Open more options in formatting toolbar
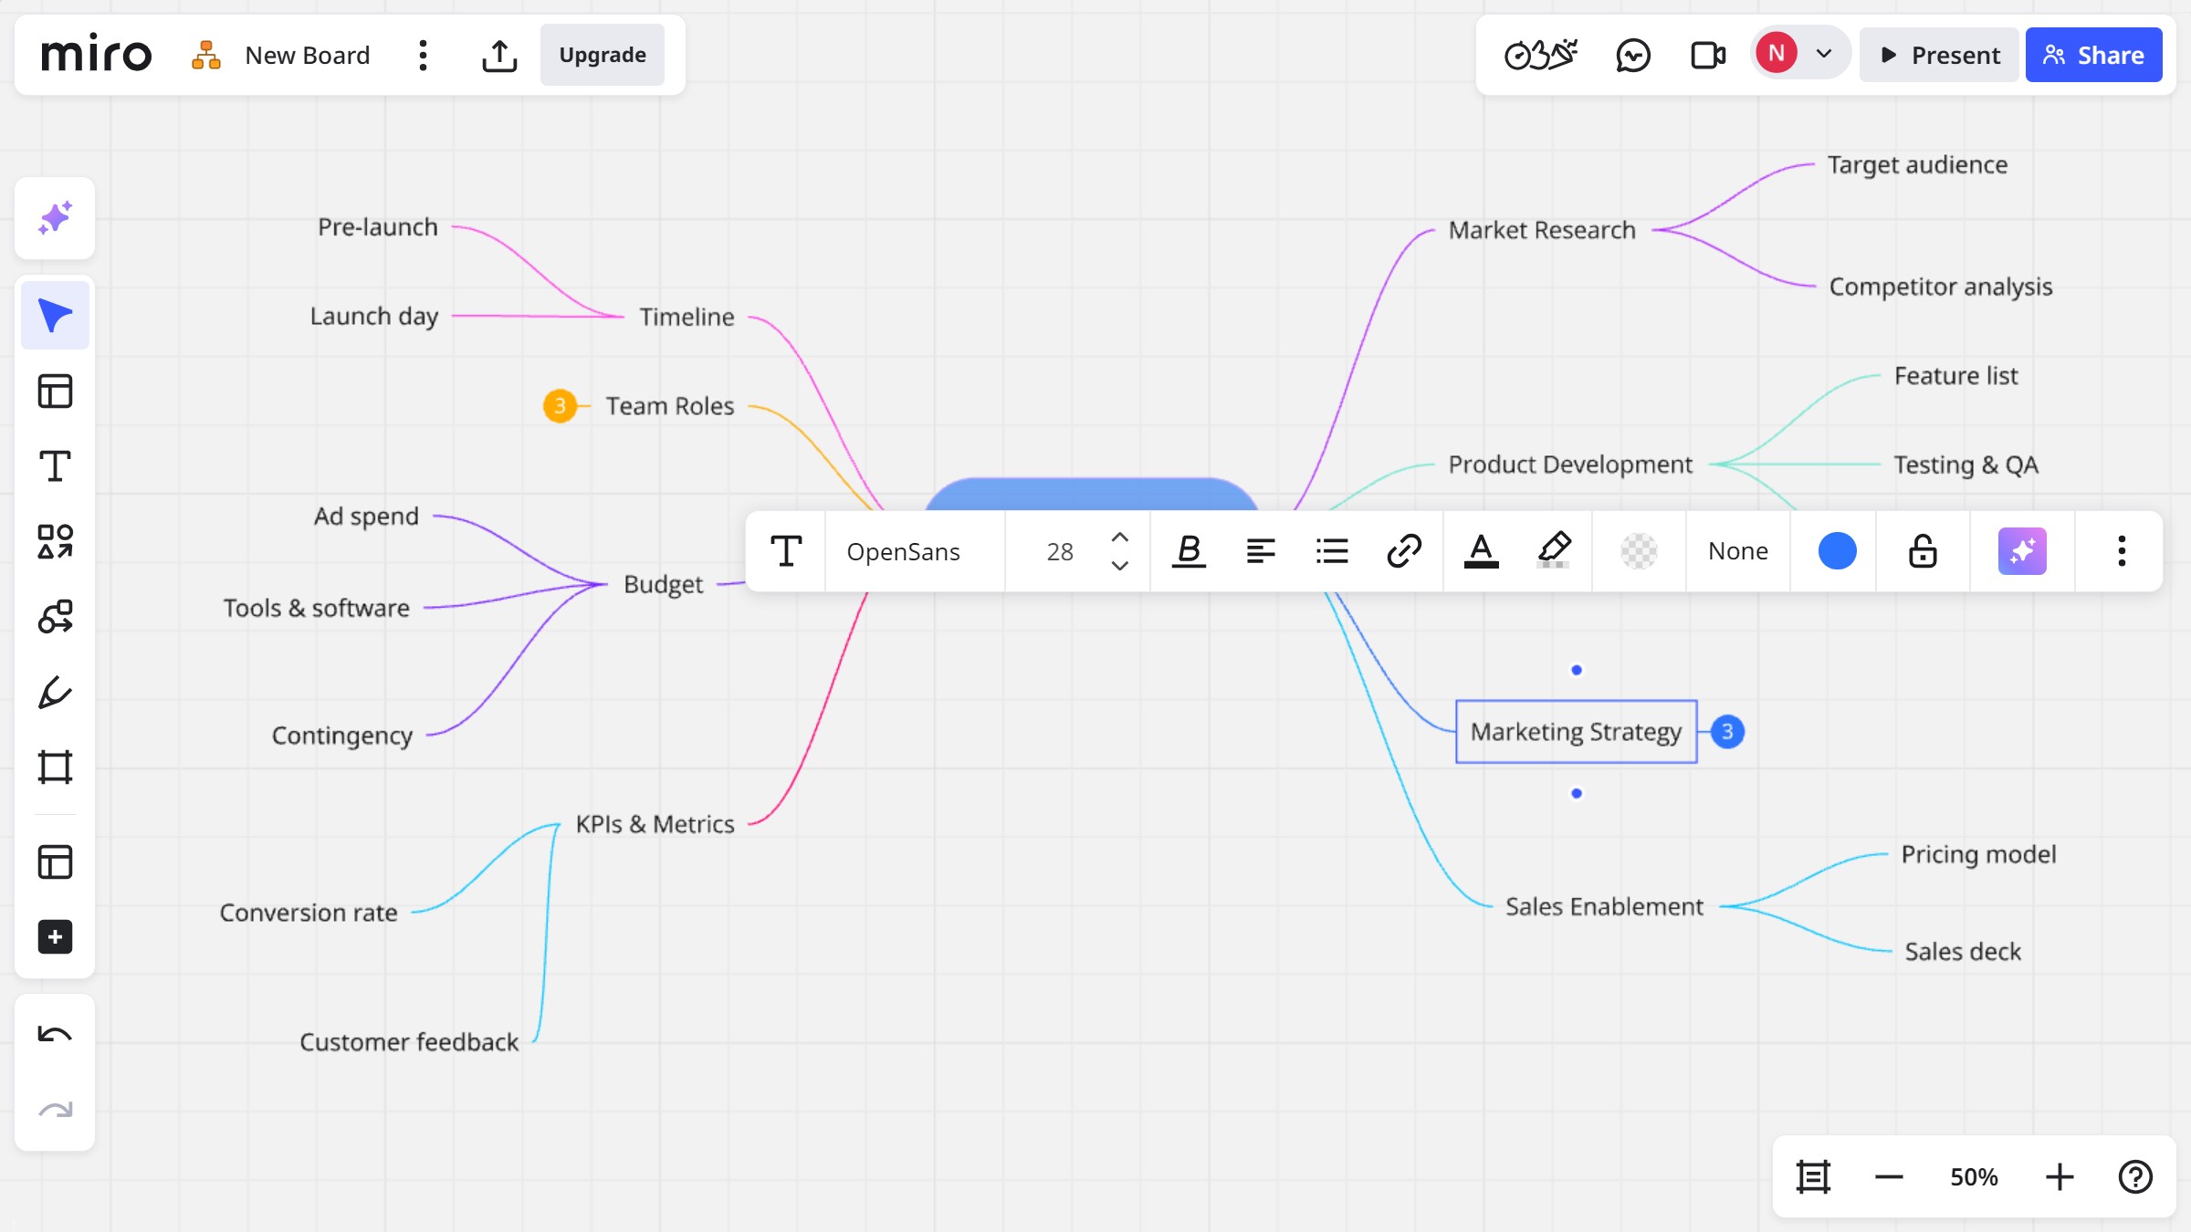Viewport: 2191px width, 1232px height. pos(2122,551)
